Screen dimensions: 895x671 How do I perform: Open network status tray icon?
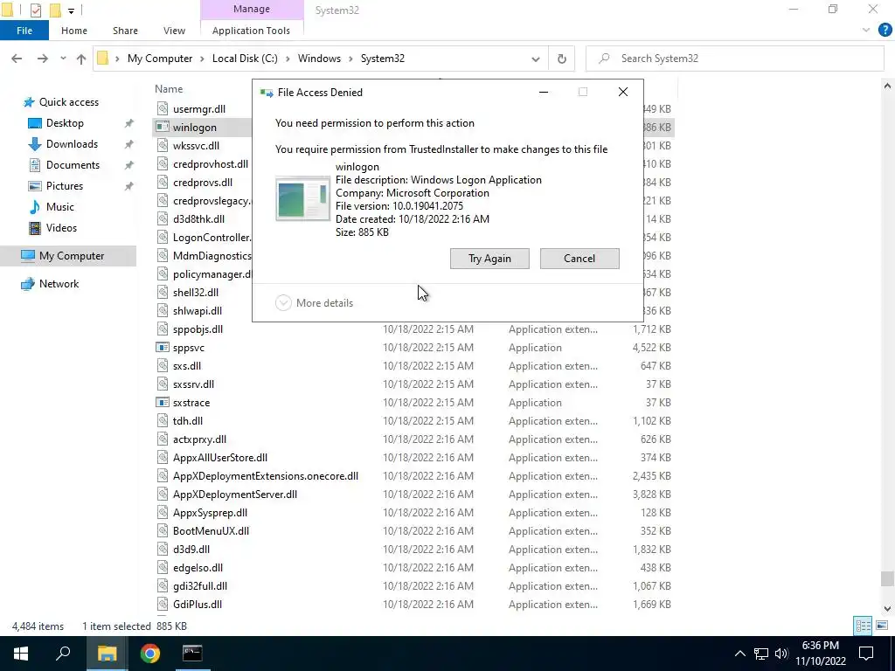click(x=761, y=654)
